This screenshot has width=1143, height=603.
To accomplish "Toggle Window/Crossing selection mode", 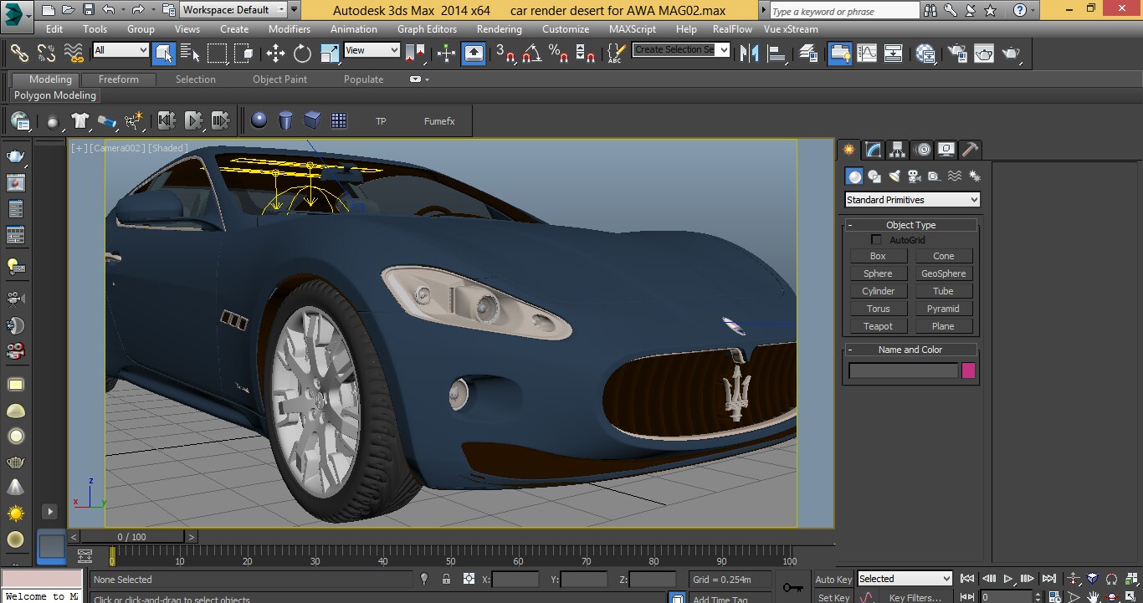I will coord(243,53).
